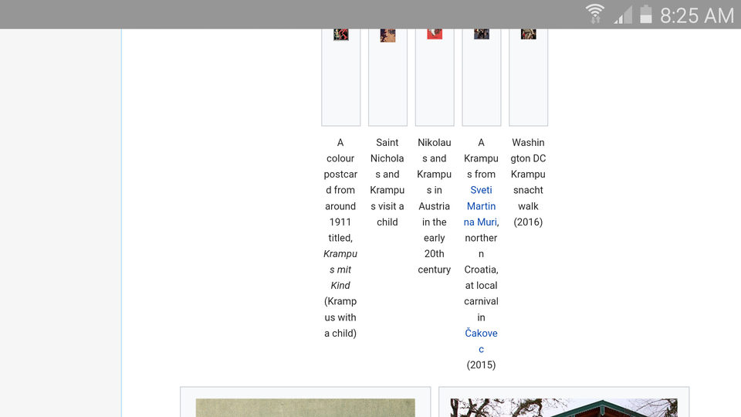
Task: Tap the Wi-Fi status icon
Action: (595, 14)
